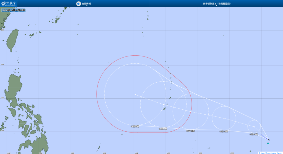Open the 熱帯低気圧 a (台風経路図) selector
The height and width of the screenshot is (154, 283).
[217, 4]
